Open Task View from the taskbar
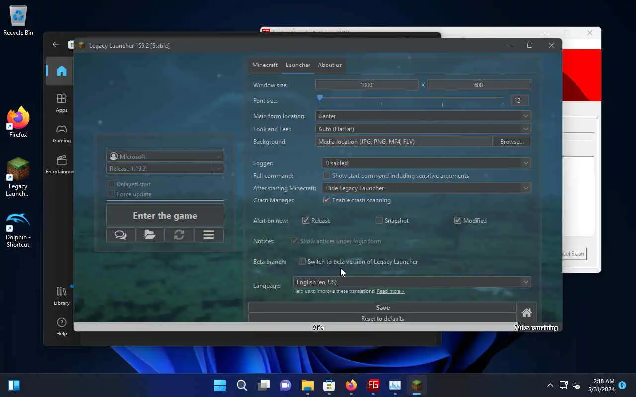The image size is (636, 397). click(x=264, y=385)
